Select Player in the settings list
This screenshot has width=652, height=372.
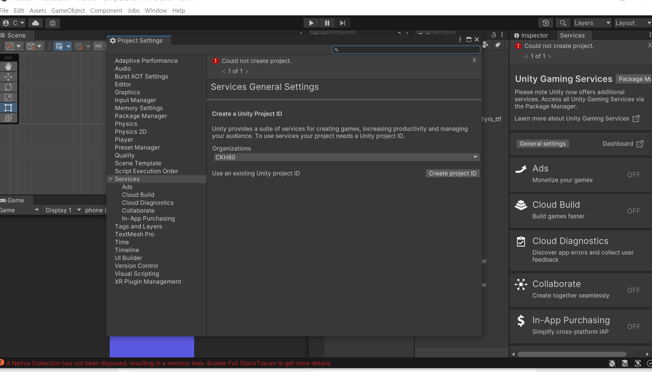pos(124,140)
